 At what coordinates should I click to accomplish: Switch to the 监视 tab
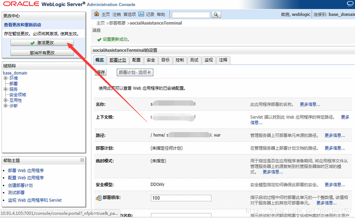click(209, 60)
